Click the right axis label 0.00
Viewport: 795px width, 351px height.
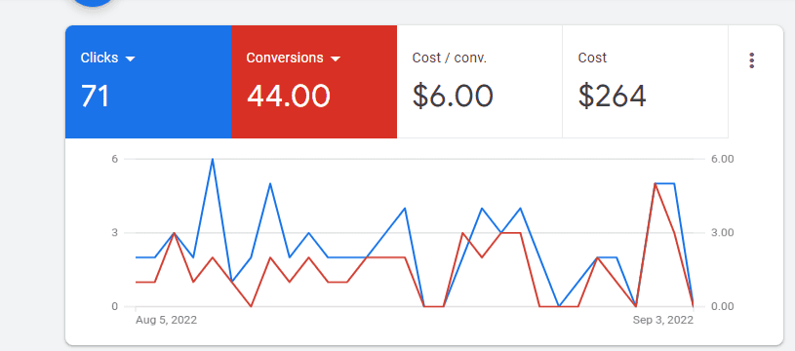point(723,306)
